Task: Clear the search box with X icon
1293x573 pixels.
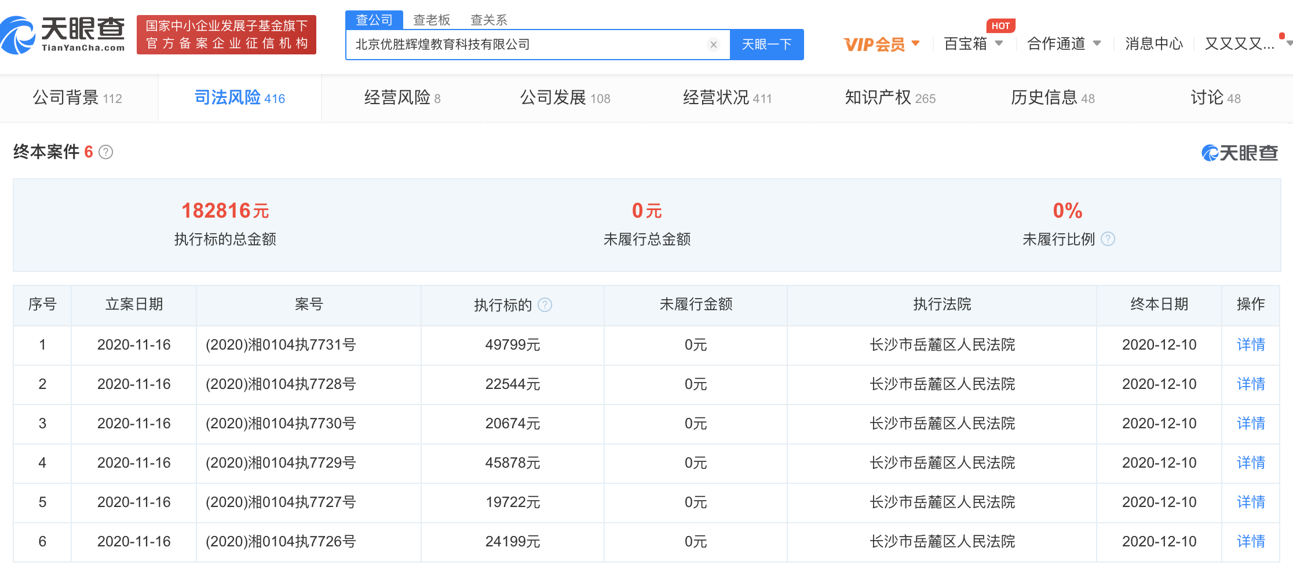Action: [x=713, y=45]
